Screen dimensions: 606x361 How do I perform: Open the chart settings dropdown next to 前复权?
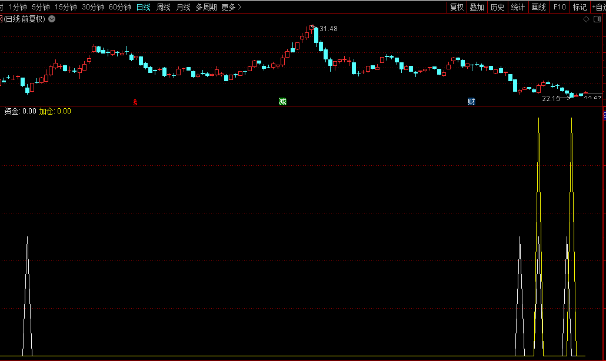(x=52, y=19)
